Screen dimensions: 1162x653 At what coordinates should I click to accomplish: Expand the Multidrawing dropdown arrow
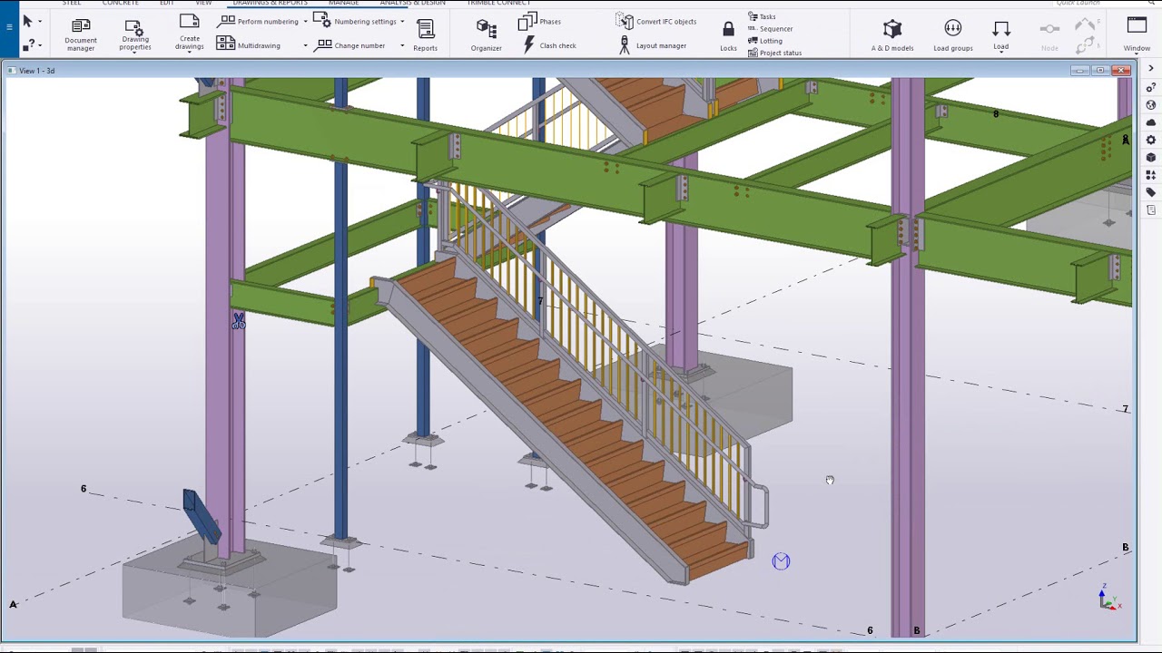pyautogui.click(x=305, y=45)
